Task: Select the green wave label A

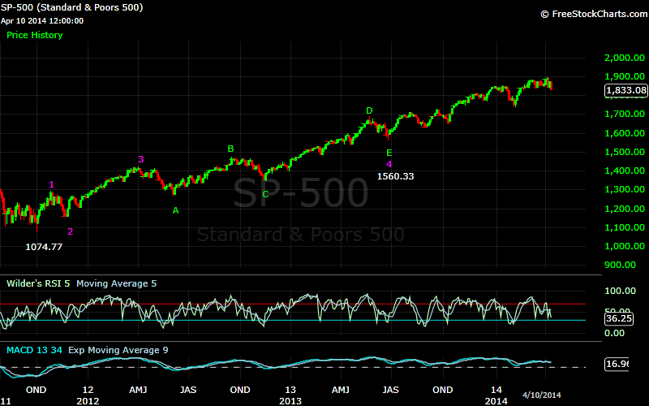Action: tap(175, 210)
